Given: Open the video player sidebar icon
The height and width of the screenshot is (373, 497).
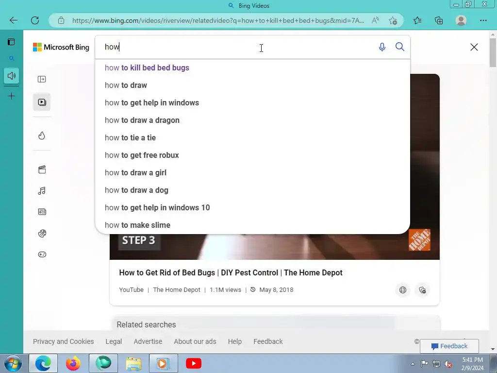Looking at the screenshot, I should (42, 102).
